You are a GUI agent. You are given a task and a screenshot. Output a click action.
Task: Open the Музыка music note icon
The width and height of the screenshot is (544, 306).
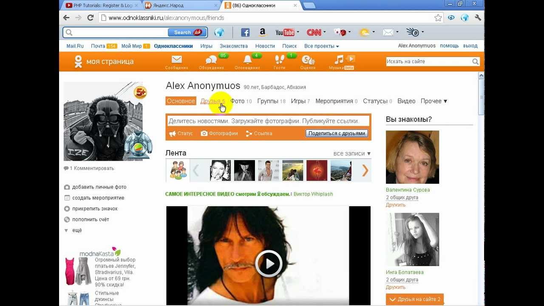click(339, 59)
